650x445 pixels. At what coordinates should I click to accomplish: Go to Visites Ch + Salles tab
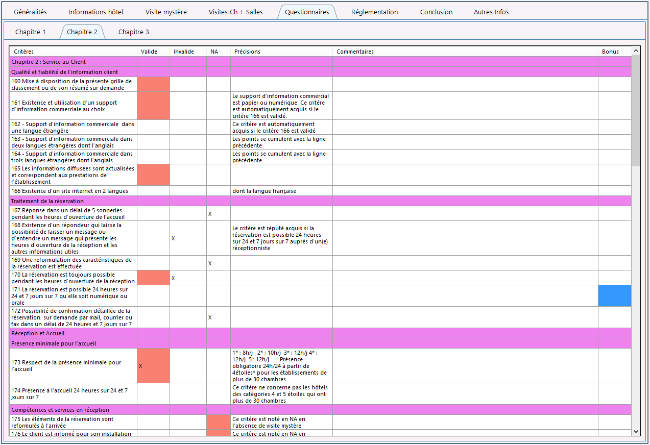click(236, 12)
